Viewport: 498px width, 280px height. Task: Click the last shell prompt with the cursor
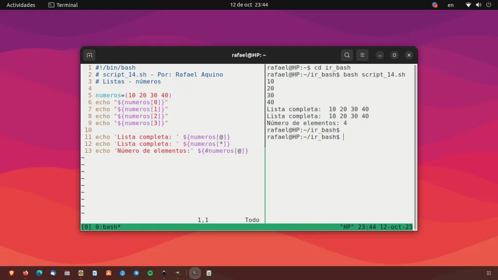(x=305, y=137)
